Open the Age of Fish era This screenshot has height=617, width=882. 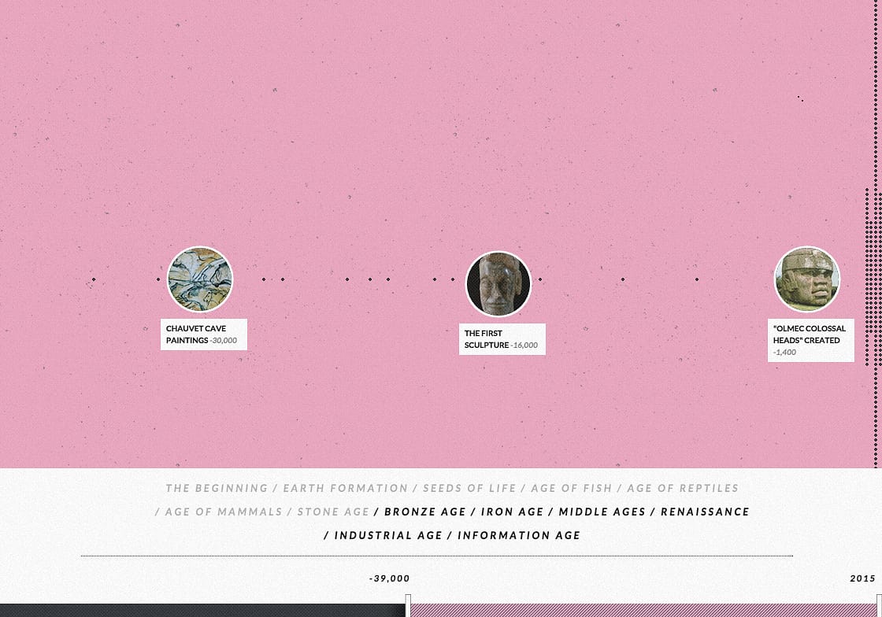tap(572, 488)
